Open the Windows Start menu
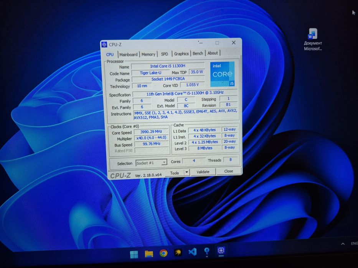Screen dimensions: 358x268 pos(134,254)
